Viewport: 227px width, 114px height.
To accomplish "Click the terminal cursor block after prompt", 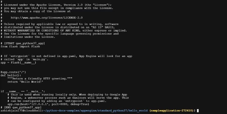I will pos(198,111).
